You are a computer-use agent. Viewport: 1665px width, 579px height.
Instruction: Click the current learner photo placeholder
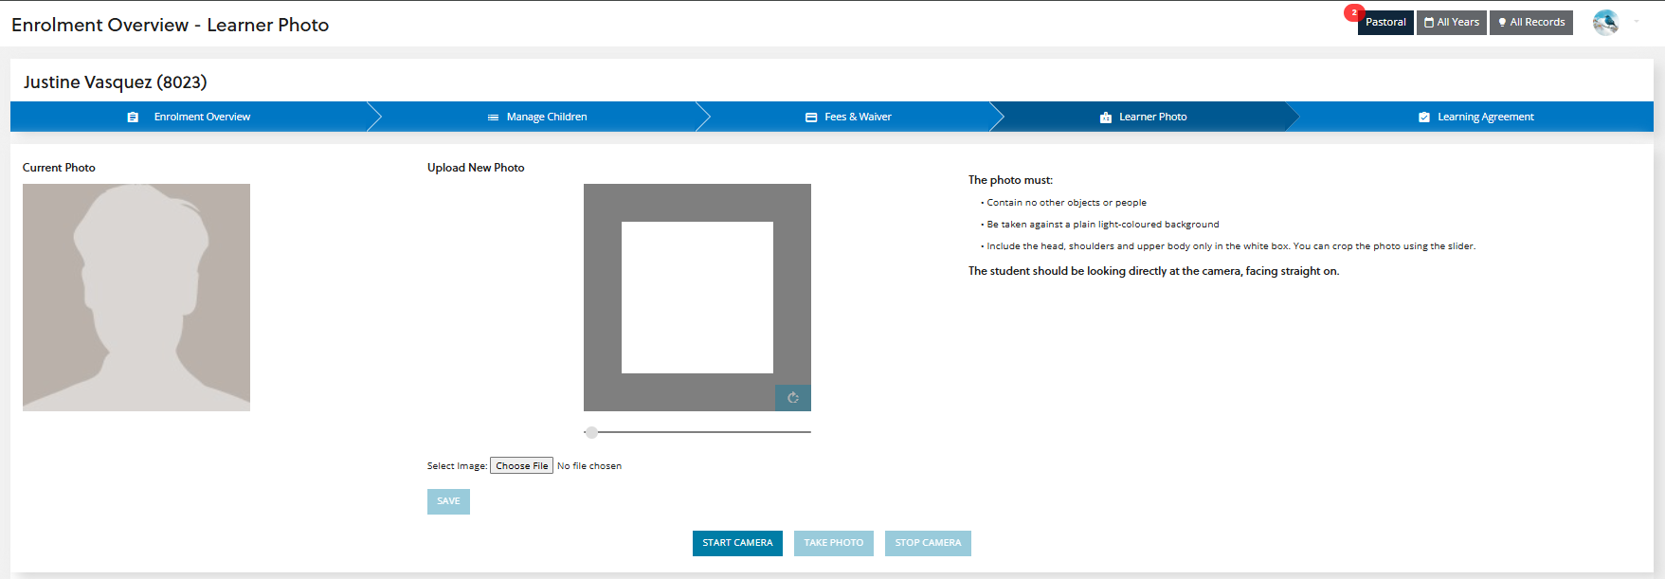tap(136, 298)
